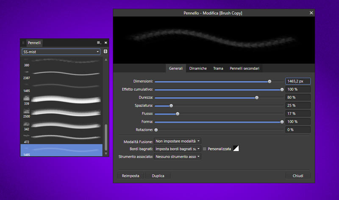The width and height of the screenshot is (339, 200).
Task: Click the Flusso 17 % value field
Action: 298,114
